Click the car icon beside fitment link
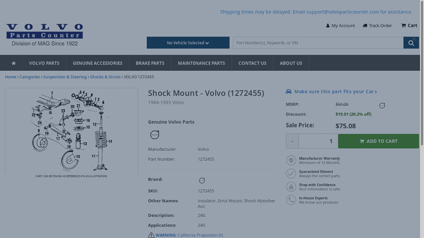This screenshot has height=238, width=424. [x=288, y=91]
